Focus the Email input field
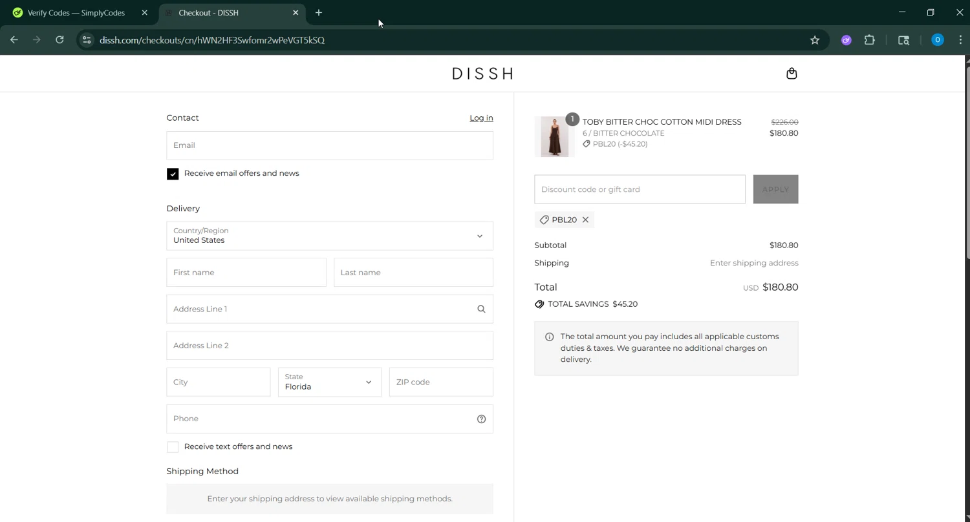This screenshot has width=970, height=522. pyautogui.click(x=330, y=145)
